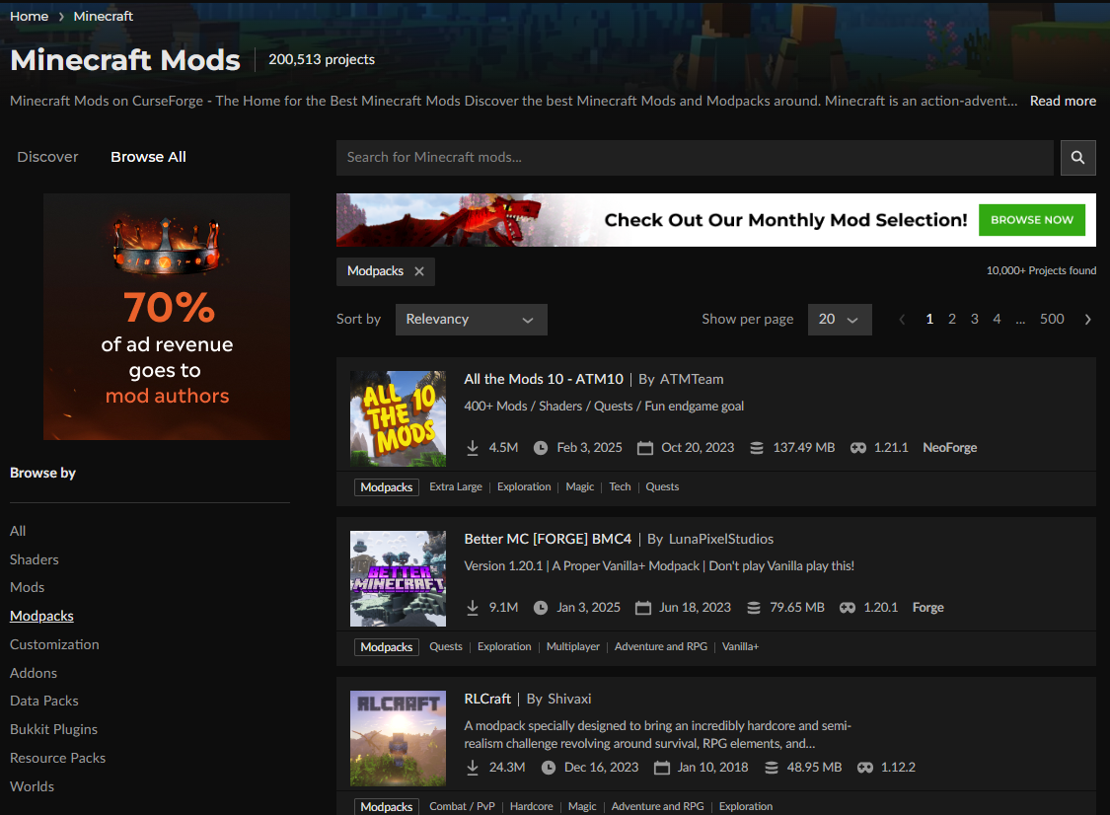Image resolution: width=1110 pixels, height=815 pixels.
Task: Select All in Browse by list
Action: (x=18, y=531)
